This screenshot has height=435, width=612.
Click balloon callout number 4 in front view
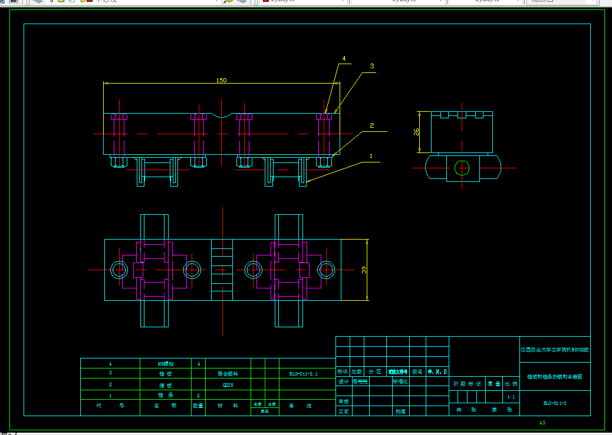click(344, 58)
